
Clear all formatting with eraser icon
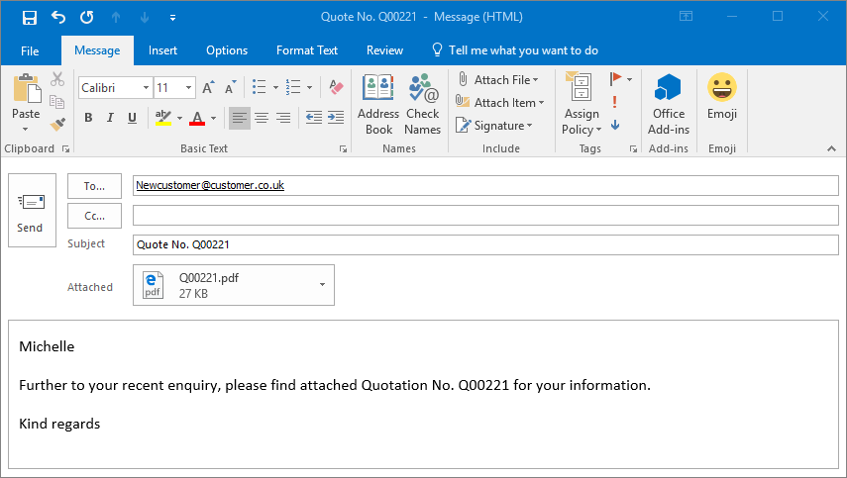(335, 87)
